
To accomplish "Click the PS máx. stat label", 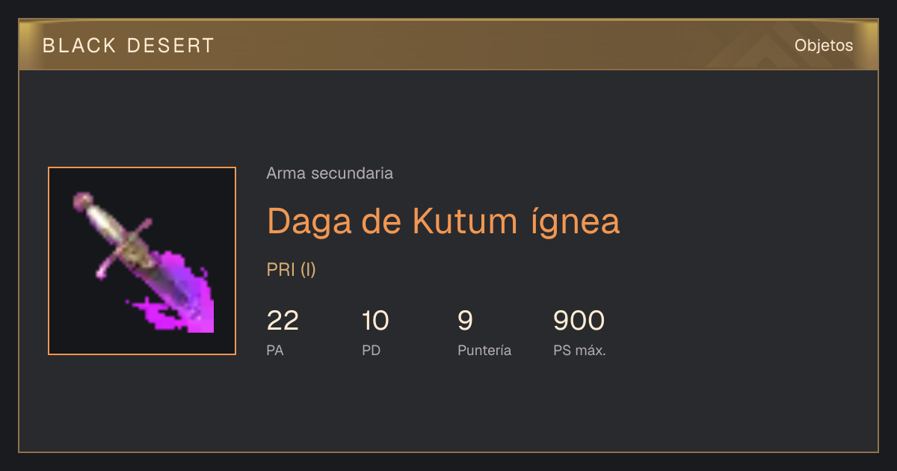I will 579,350.
